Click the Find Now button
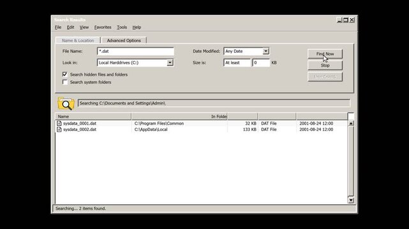The width and height of the screenshot is (409, 229). [325, 54]
